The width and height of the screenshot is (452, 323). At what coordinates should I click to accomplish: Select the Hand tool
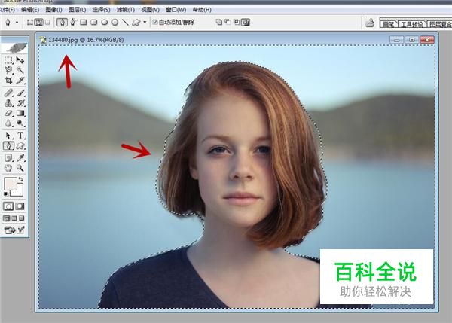(8, 168)
